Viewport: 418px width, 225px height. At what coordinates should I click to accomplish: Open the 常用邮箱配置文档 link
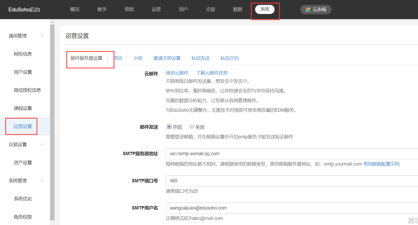point(381,164)
